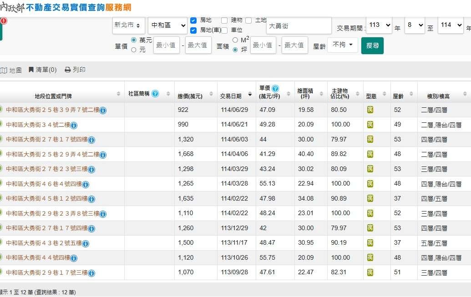Click help icon beside 單價 column header
The image size is (471, 297).
(275, 89)
